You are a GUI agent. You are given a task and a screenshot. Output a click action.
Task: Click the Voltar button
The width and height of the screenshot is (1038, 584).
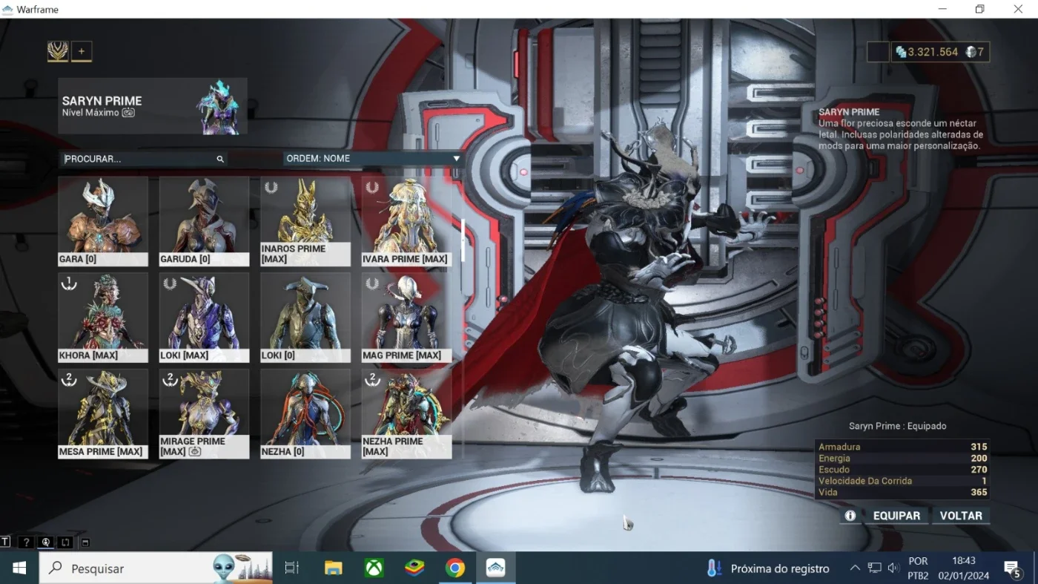point(961,516)
